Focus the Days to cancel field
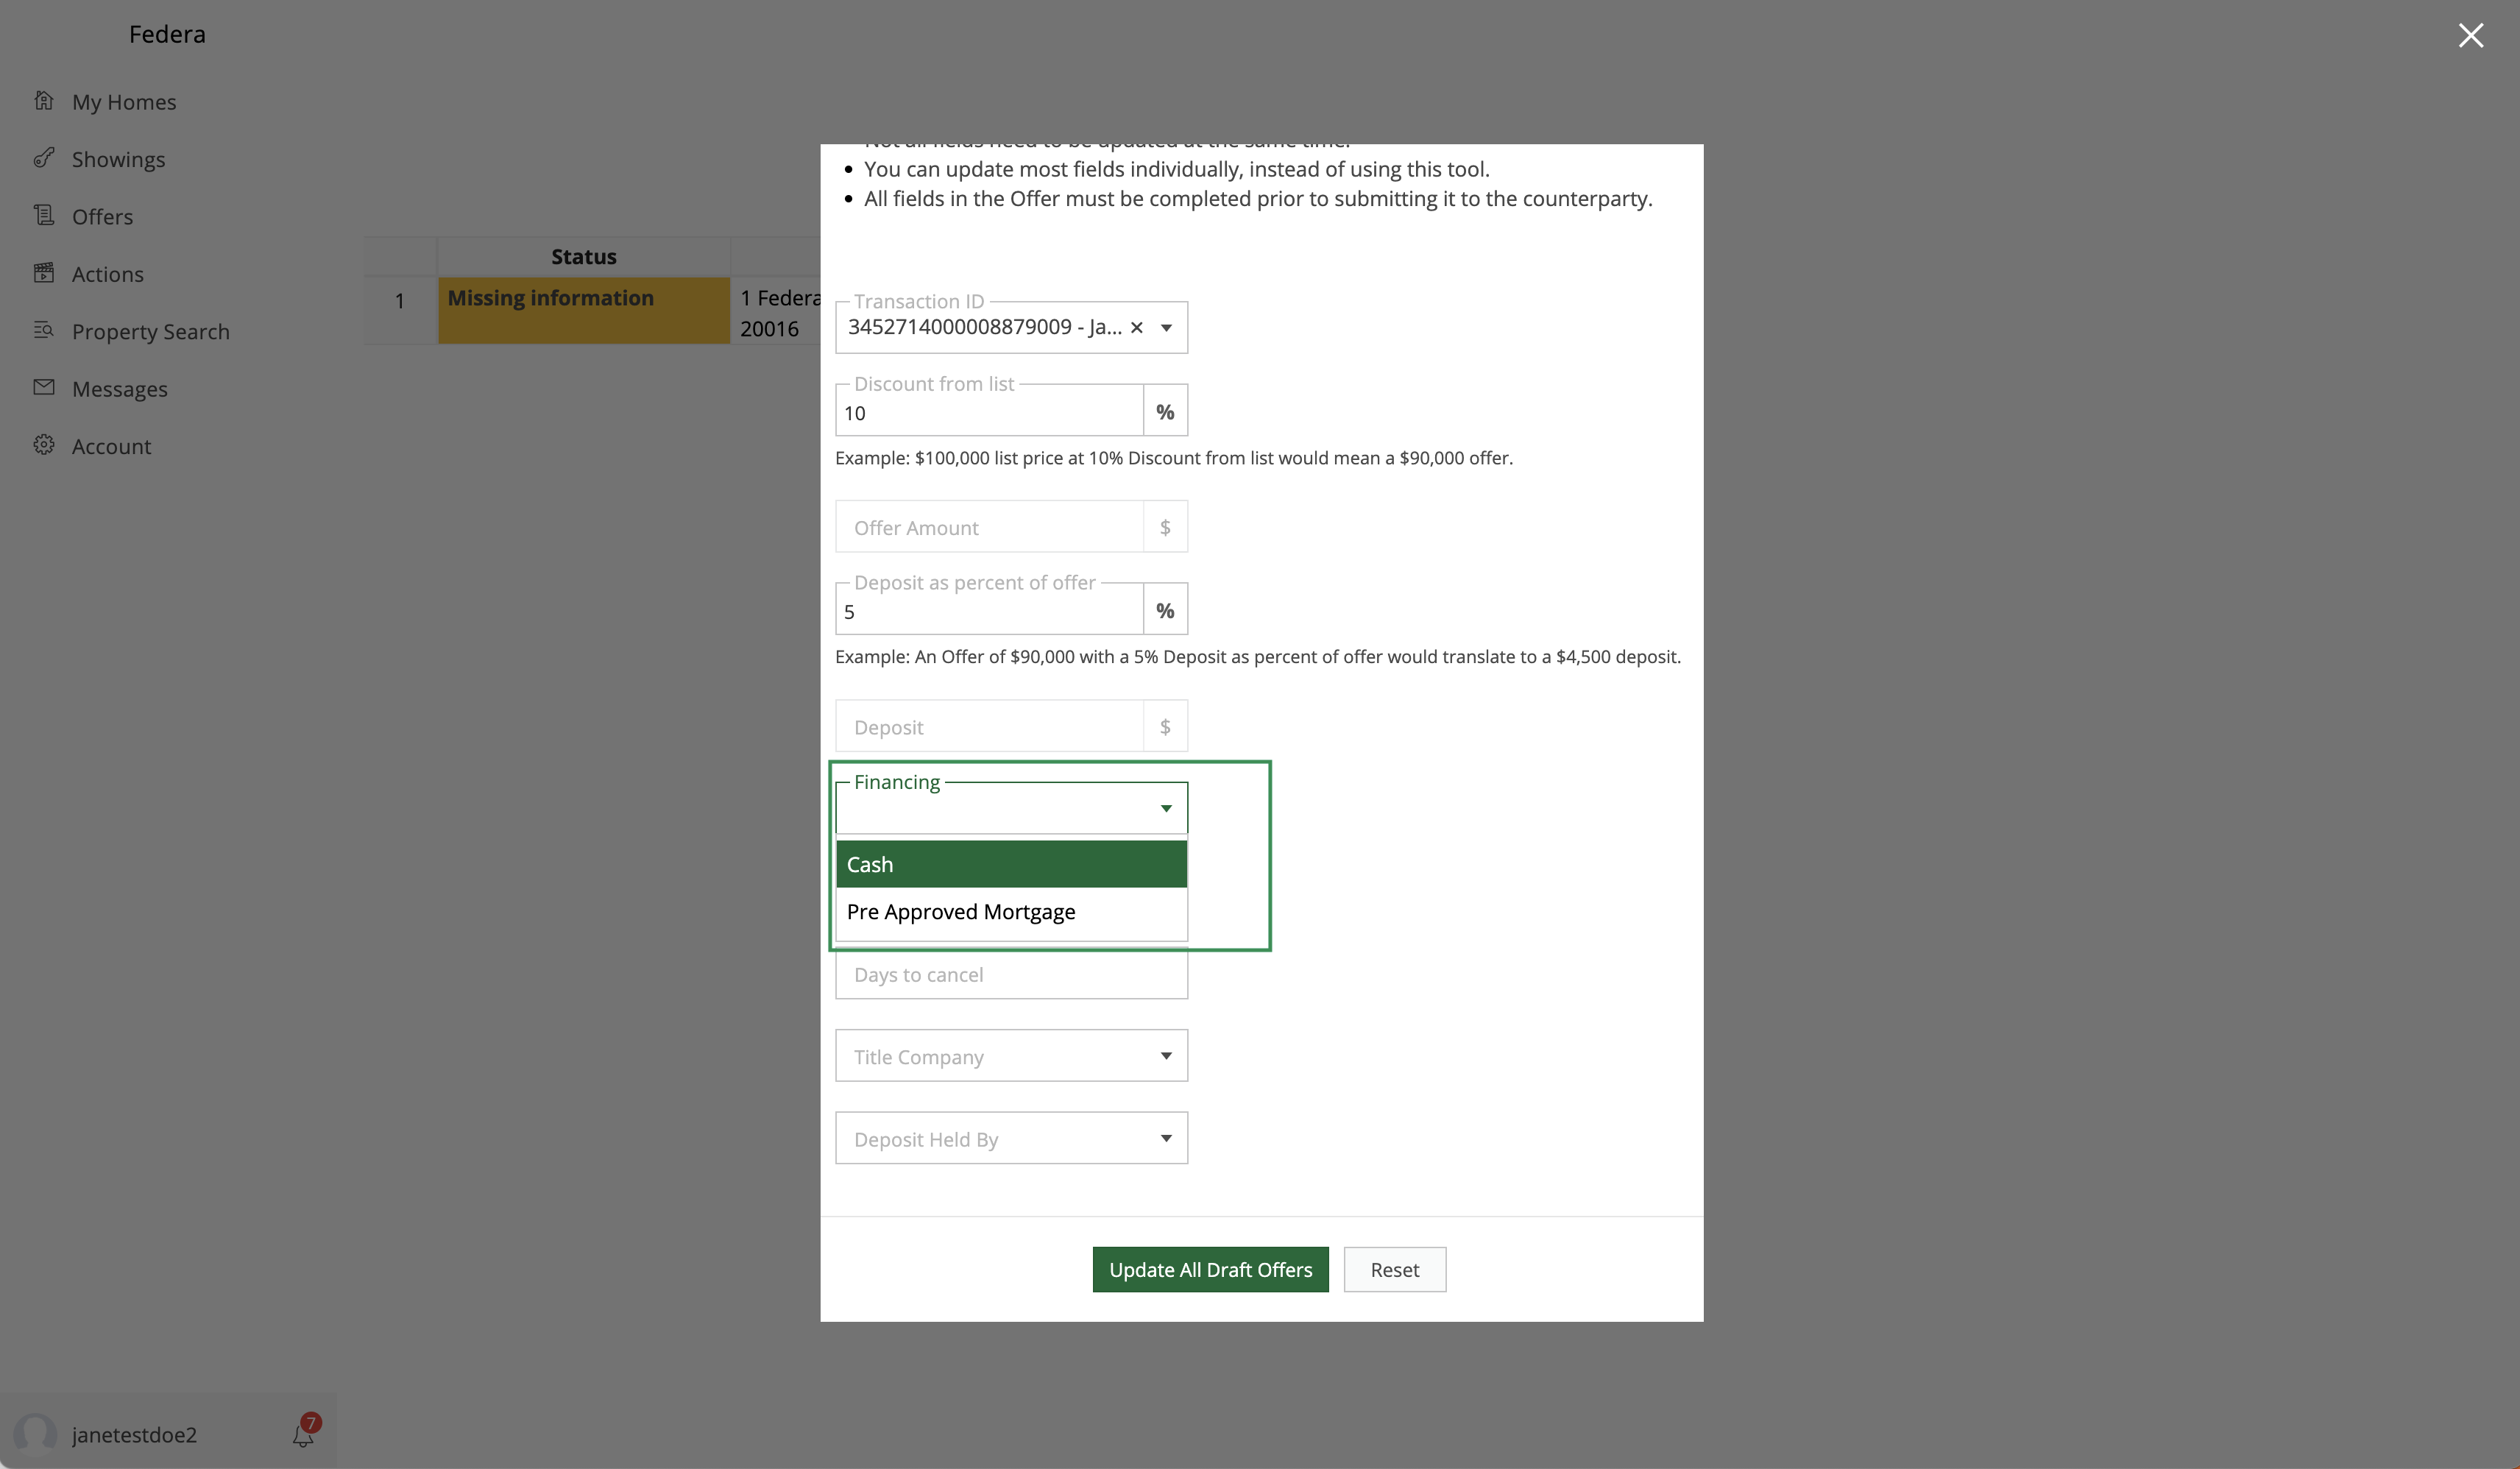Image resolution: width=2520 pixels, height=1469 pixels. coord(1011,974)
